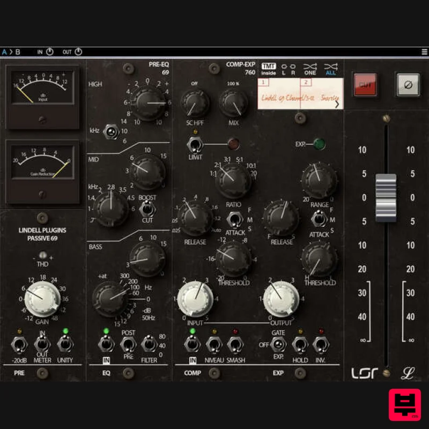Click the scribble strip next arrow
429x429 pixels.
coord(337,104)
